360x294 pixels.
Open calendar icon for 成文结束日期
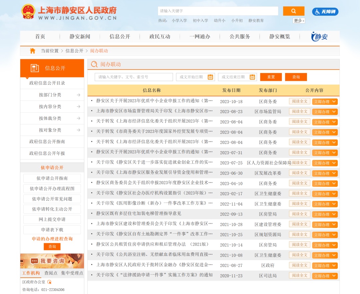pyautogui.click(x=252, y=77)
